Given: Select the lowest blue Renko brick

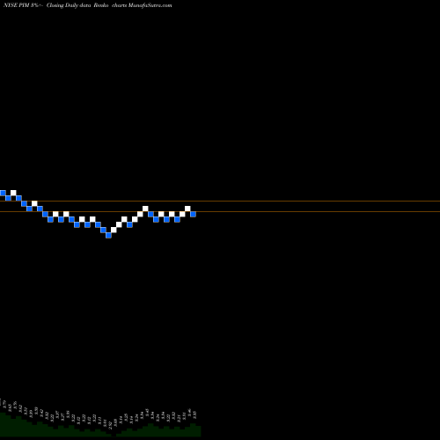Looking at the screenshot, I should pos(108,235).
